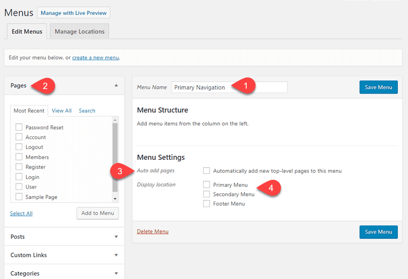Click the Manage with Live Preview button

click(x=73, y=13)
